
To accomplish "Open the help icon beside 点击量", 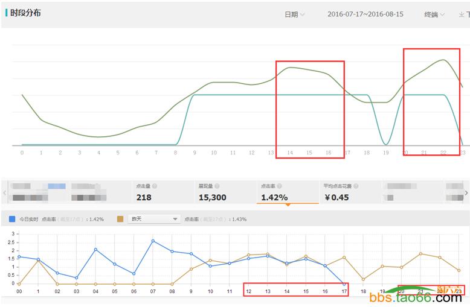I will 155,186.
